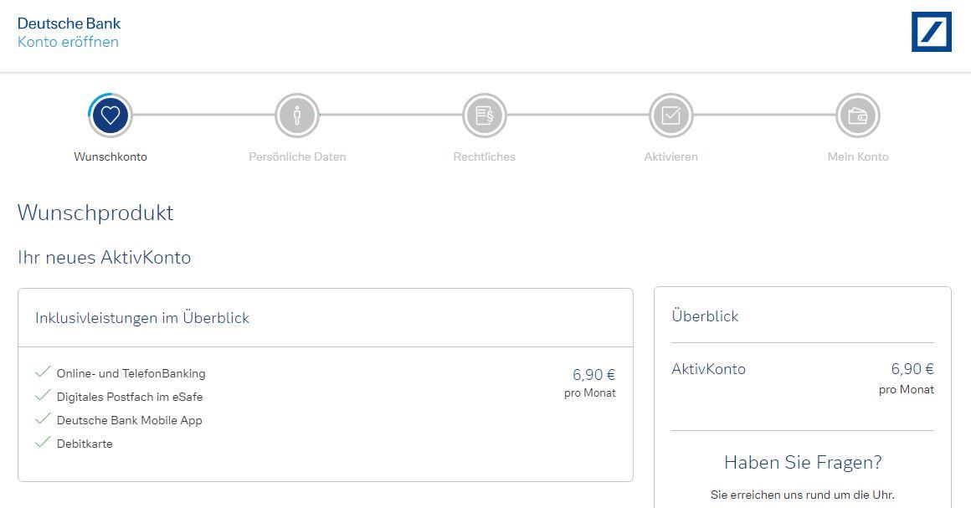This screenshot has width=971, height=508.
Task: Go to the Wunschkonto step label
Action: pyautogui.click(x=110, y=157)
